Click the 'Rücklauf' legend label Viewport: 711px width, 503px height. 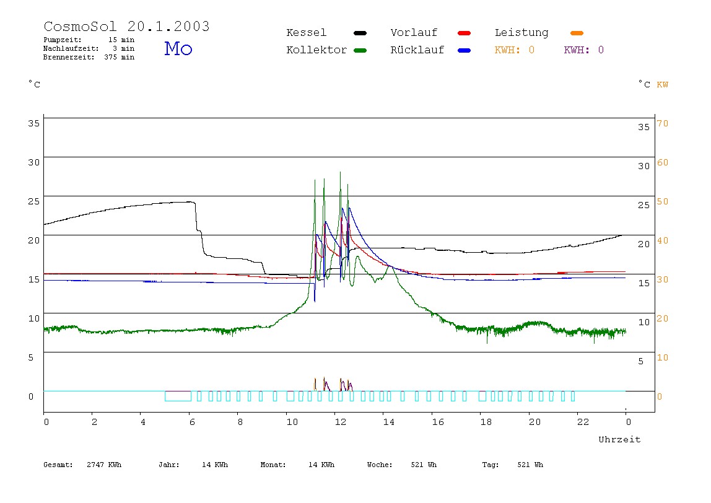417,50
